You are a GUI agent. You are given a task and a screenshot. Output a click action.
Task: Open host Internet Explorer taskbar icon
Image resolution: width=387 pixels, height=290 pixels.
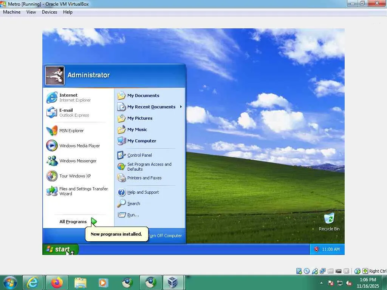point(33,282)
